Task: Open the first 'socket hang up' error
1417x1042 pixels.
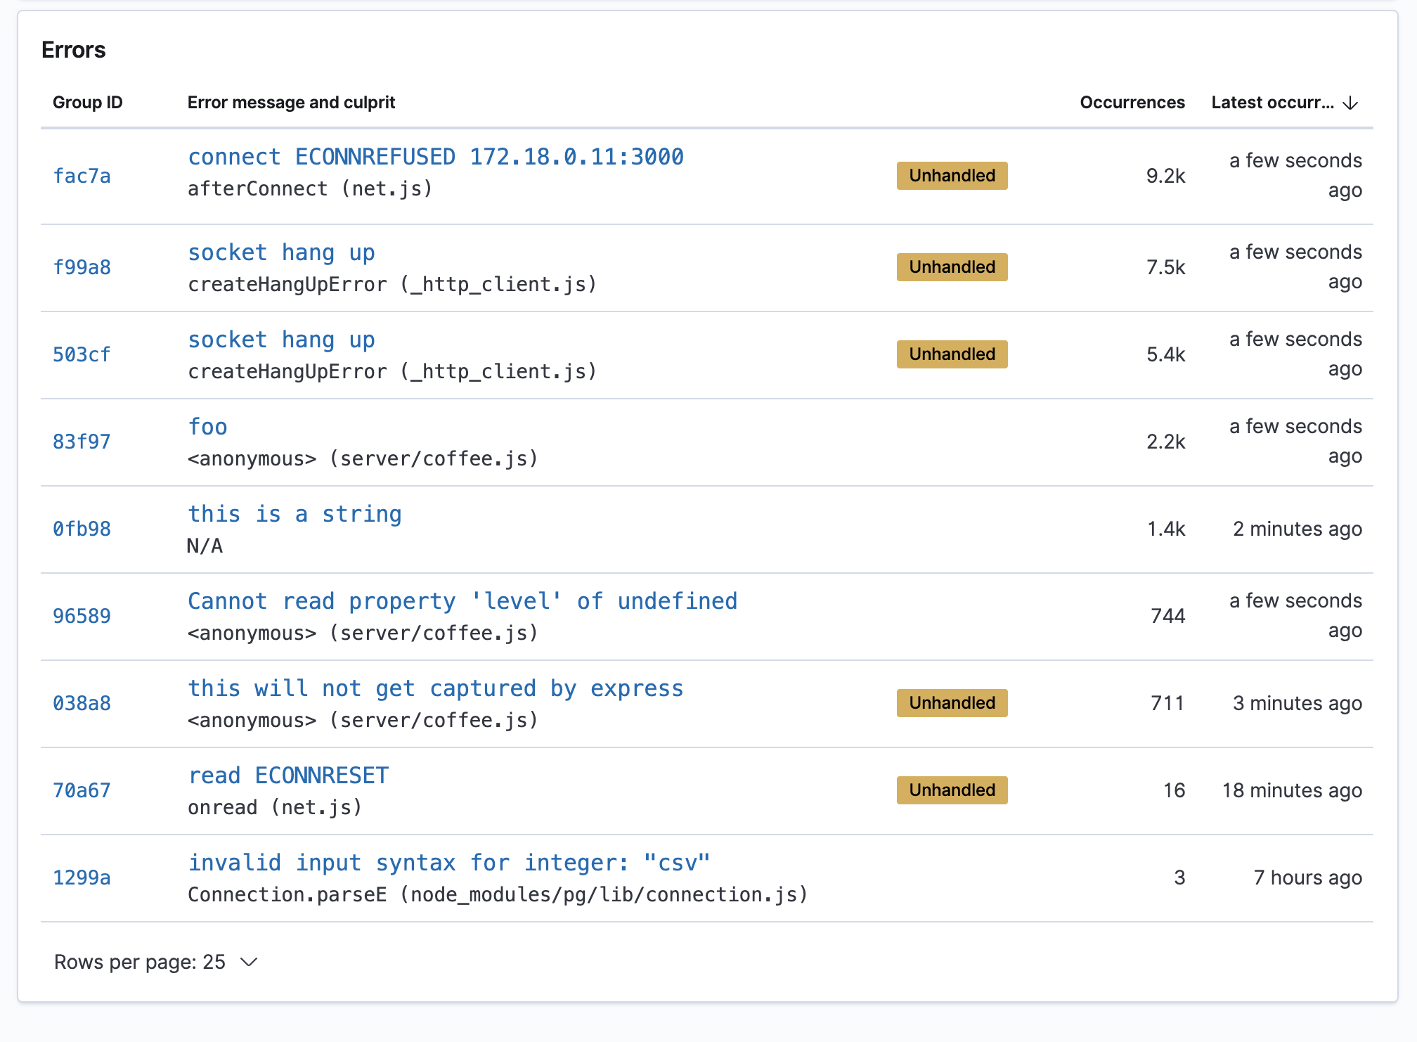Action: pos(281,252)
